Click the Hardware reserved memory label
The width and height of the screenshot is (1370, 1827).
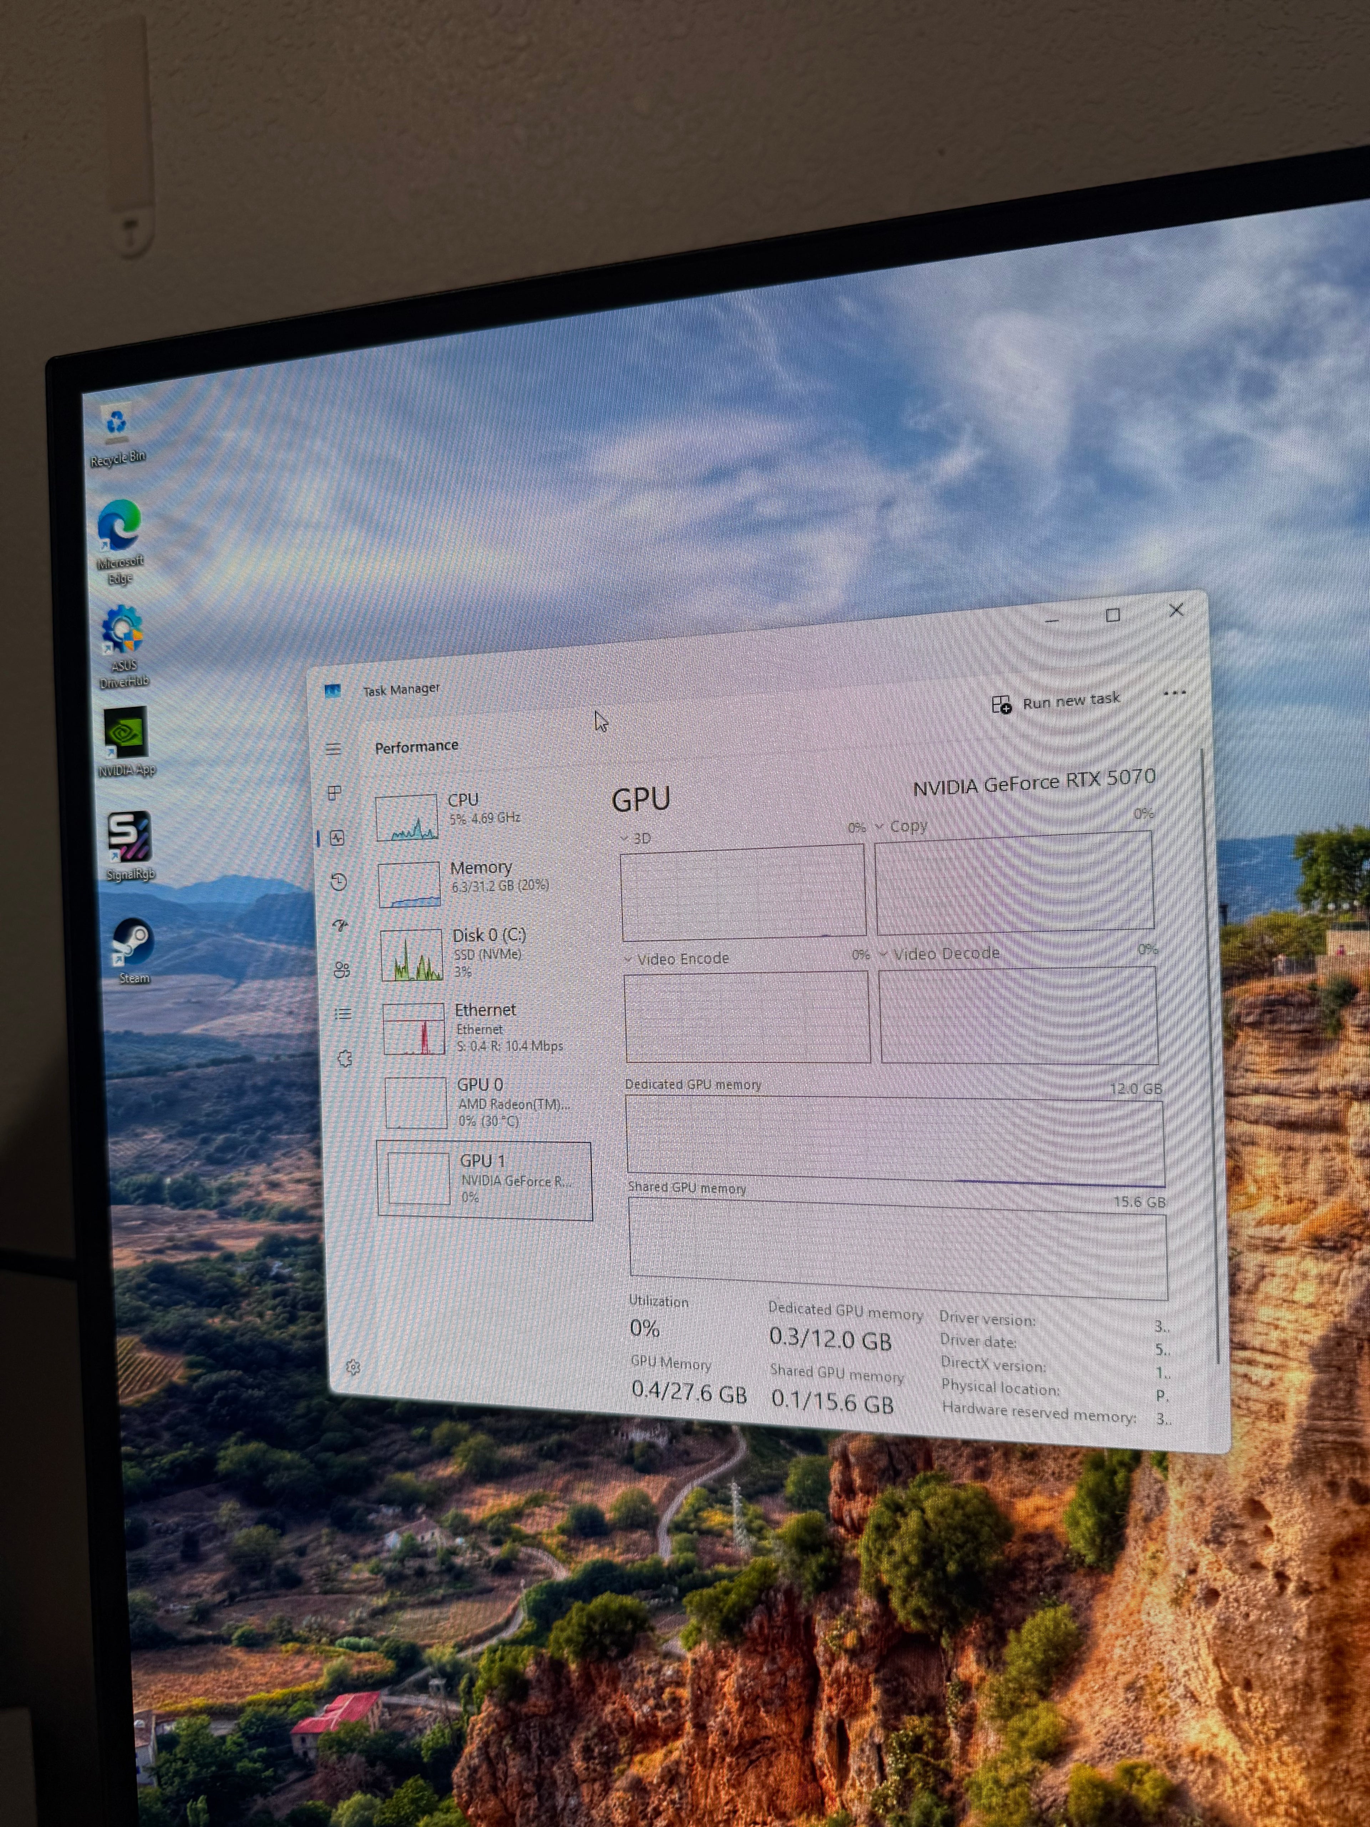[1039, 1412]
